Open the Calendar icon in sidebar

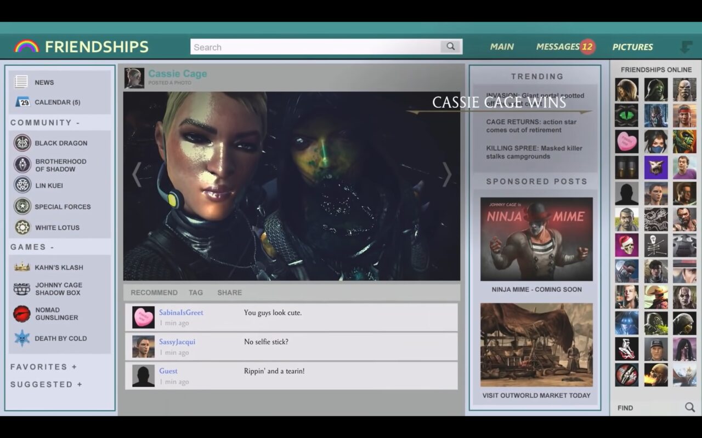(22, 102)
